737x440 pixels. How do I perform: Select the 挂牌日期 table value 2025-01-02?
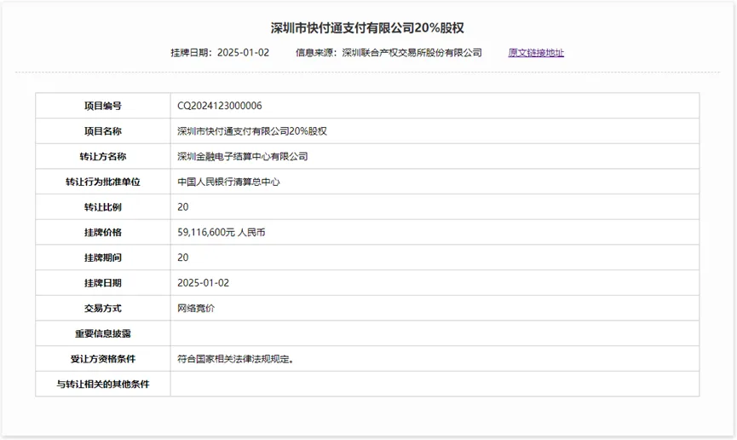(x=203, y=283)
